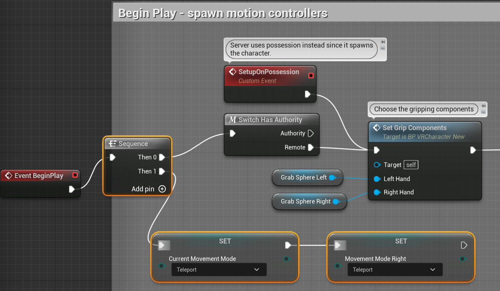This screenshot has width=500, height=291.
Task: Click the SetupOnPossession custom event icon
Action: (x=232, y=72)
